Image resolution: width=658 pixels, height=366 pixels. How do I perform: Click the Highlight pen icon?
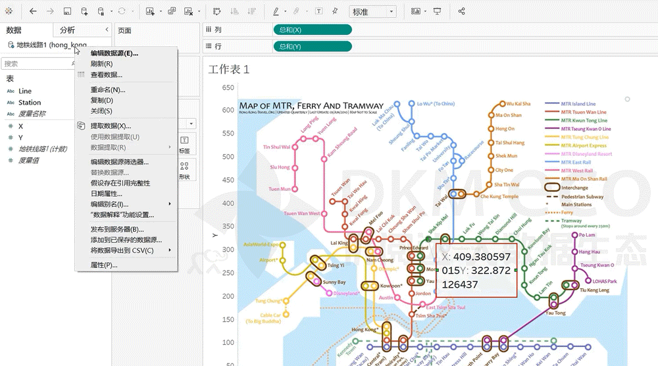click(276, 11)
